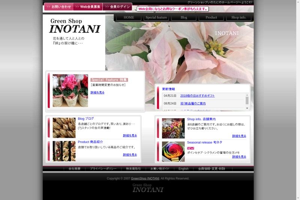Open the Blog navigation tab
Viewport: 300px width, 200px height.
point(184,17)
